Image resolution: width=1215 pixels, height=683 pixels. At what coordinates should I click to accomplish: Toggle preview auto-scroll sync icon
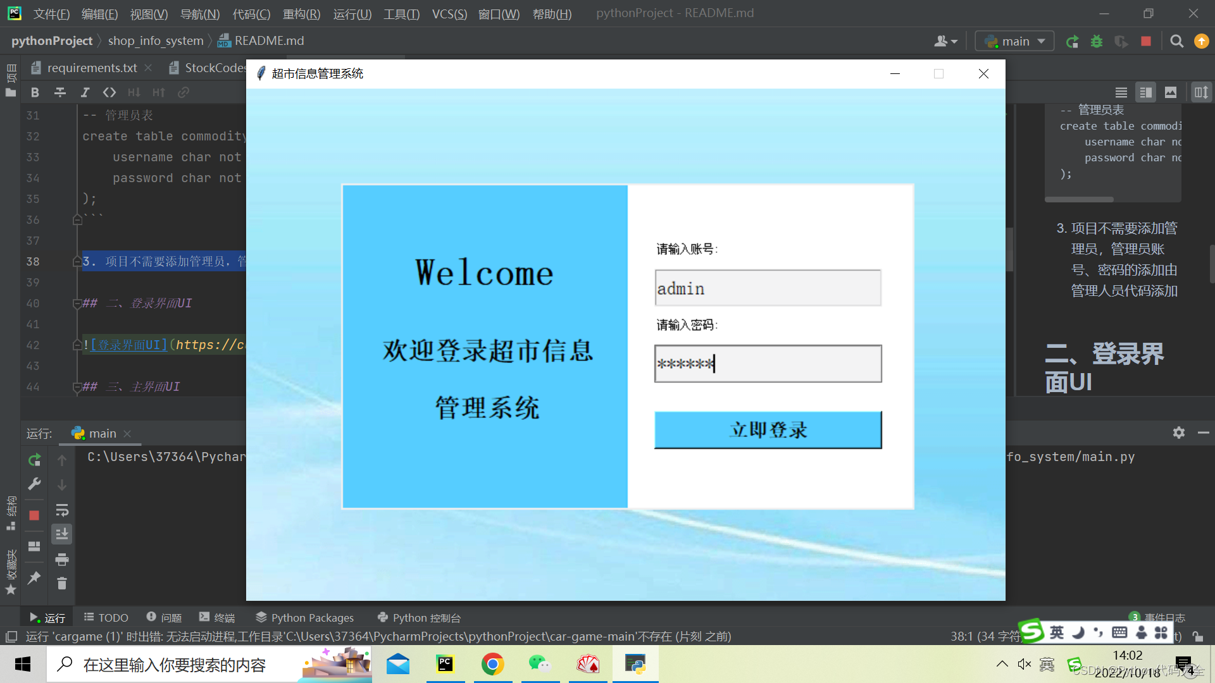coord(1201,92)
